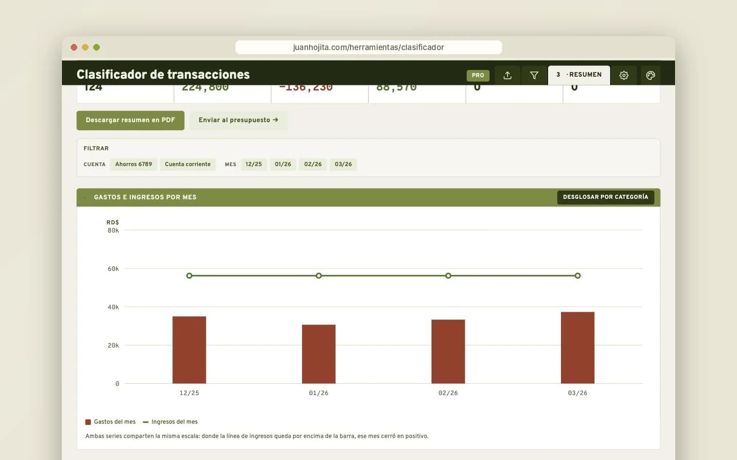Filter by month 01/26

click(283, 165)
